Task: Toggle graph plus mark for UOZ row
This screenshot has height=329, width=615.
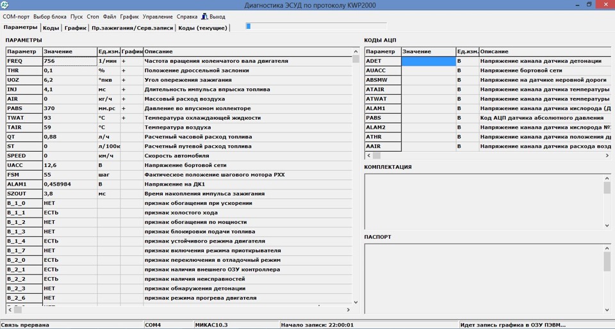Action: [132, 80]
